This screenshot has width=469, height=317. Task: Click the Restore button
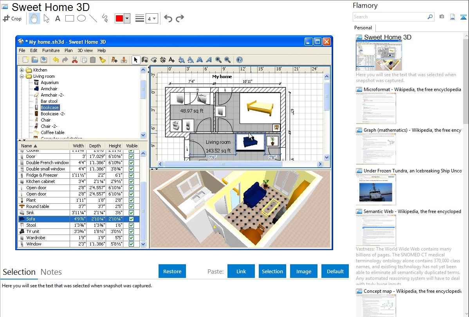point(172,271)
